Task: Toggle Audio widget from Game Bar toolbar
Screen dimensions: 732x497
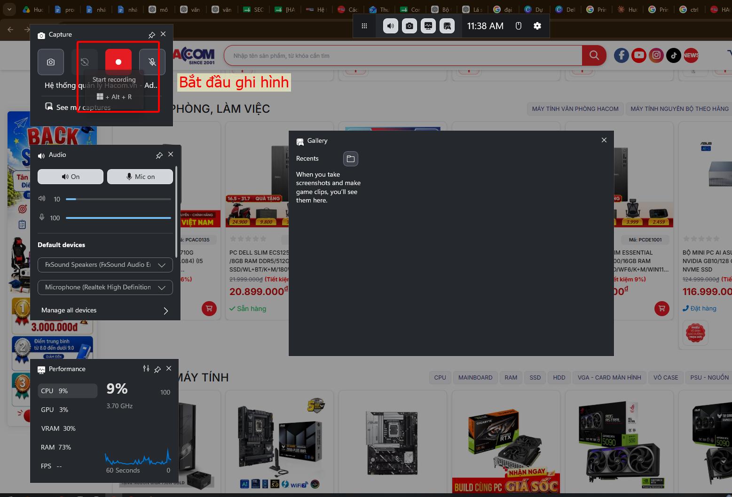Action: pyautogui.click(x=391, y=26)
